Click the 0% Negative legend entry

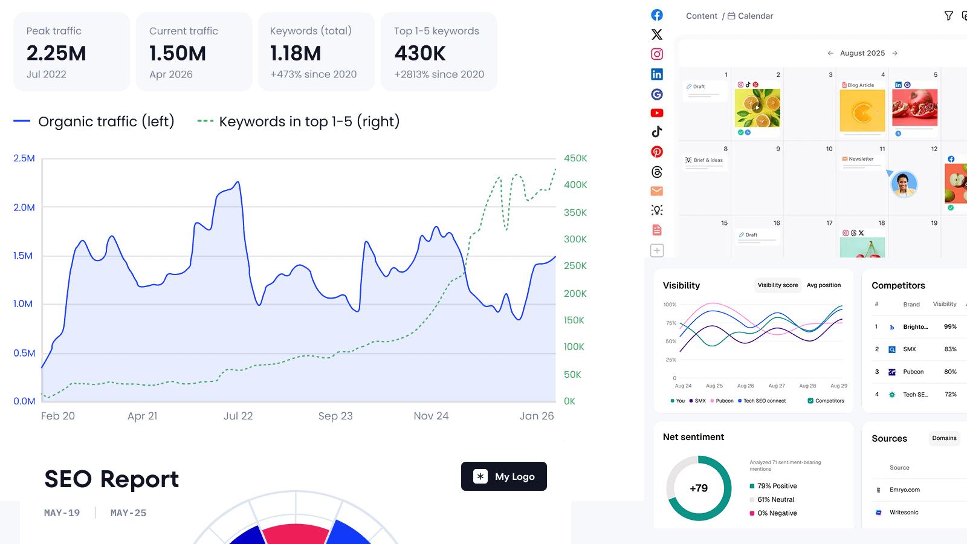click(773, 513)
